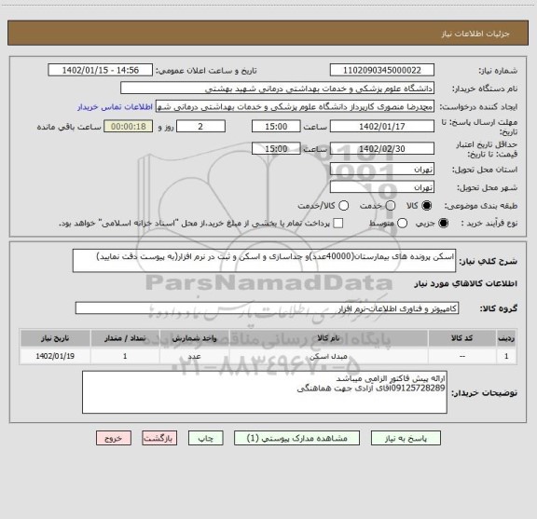Click the unit cell عدد in table
Viewport: 537px width, 519px height.
pos(194,356)
